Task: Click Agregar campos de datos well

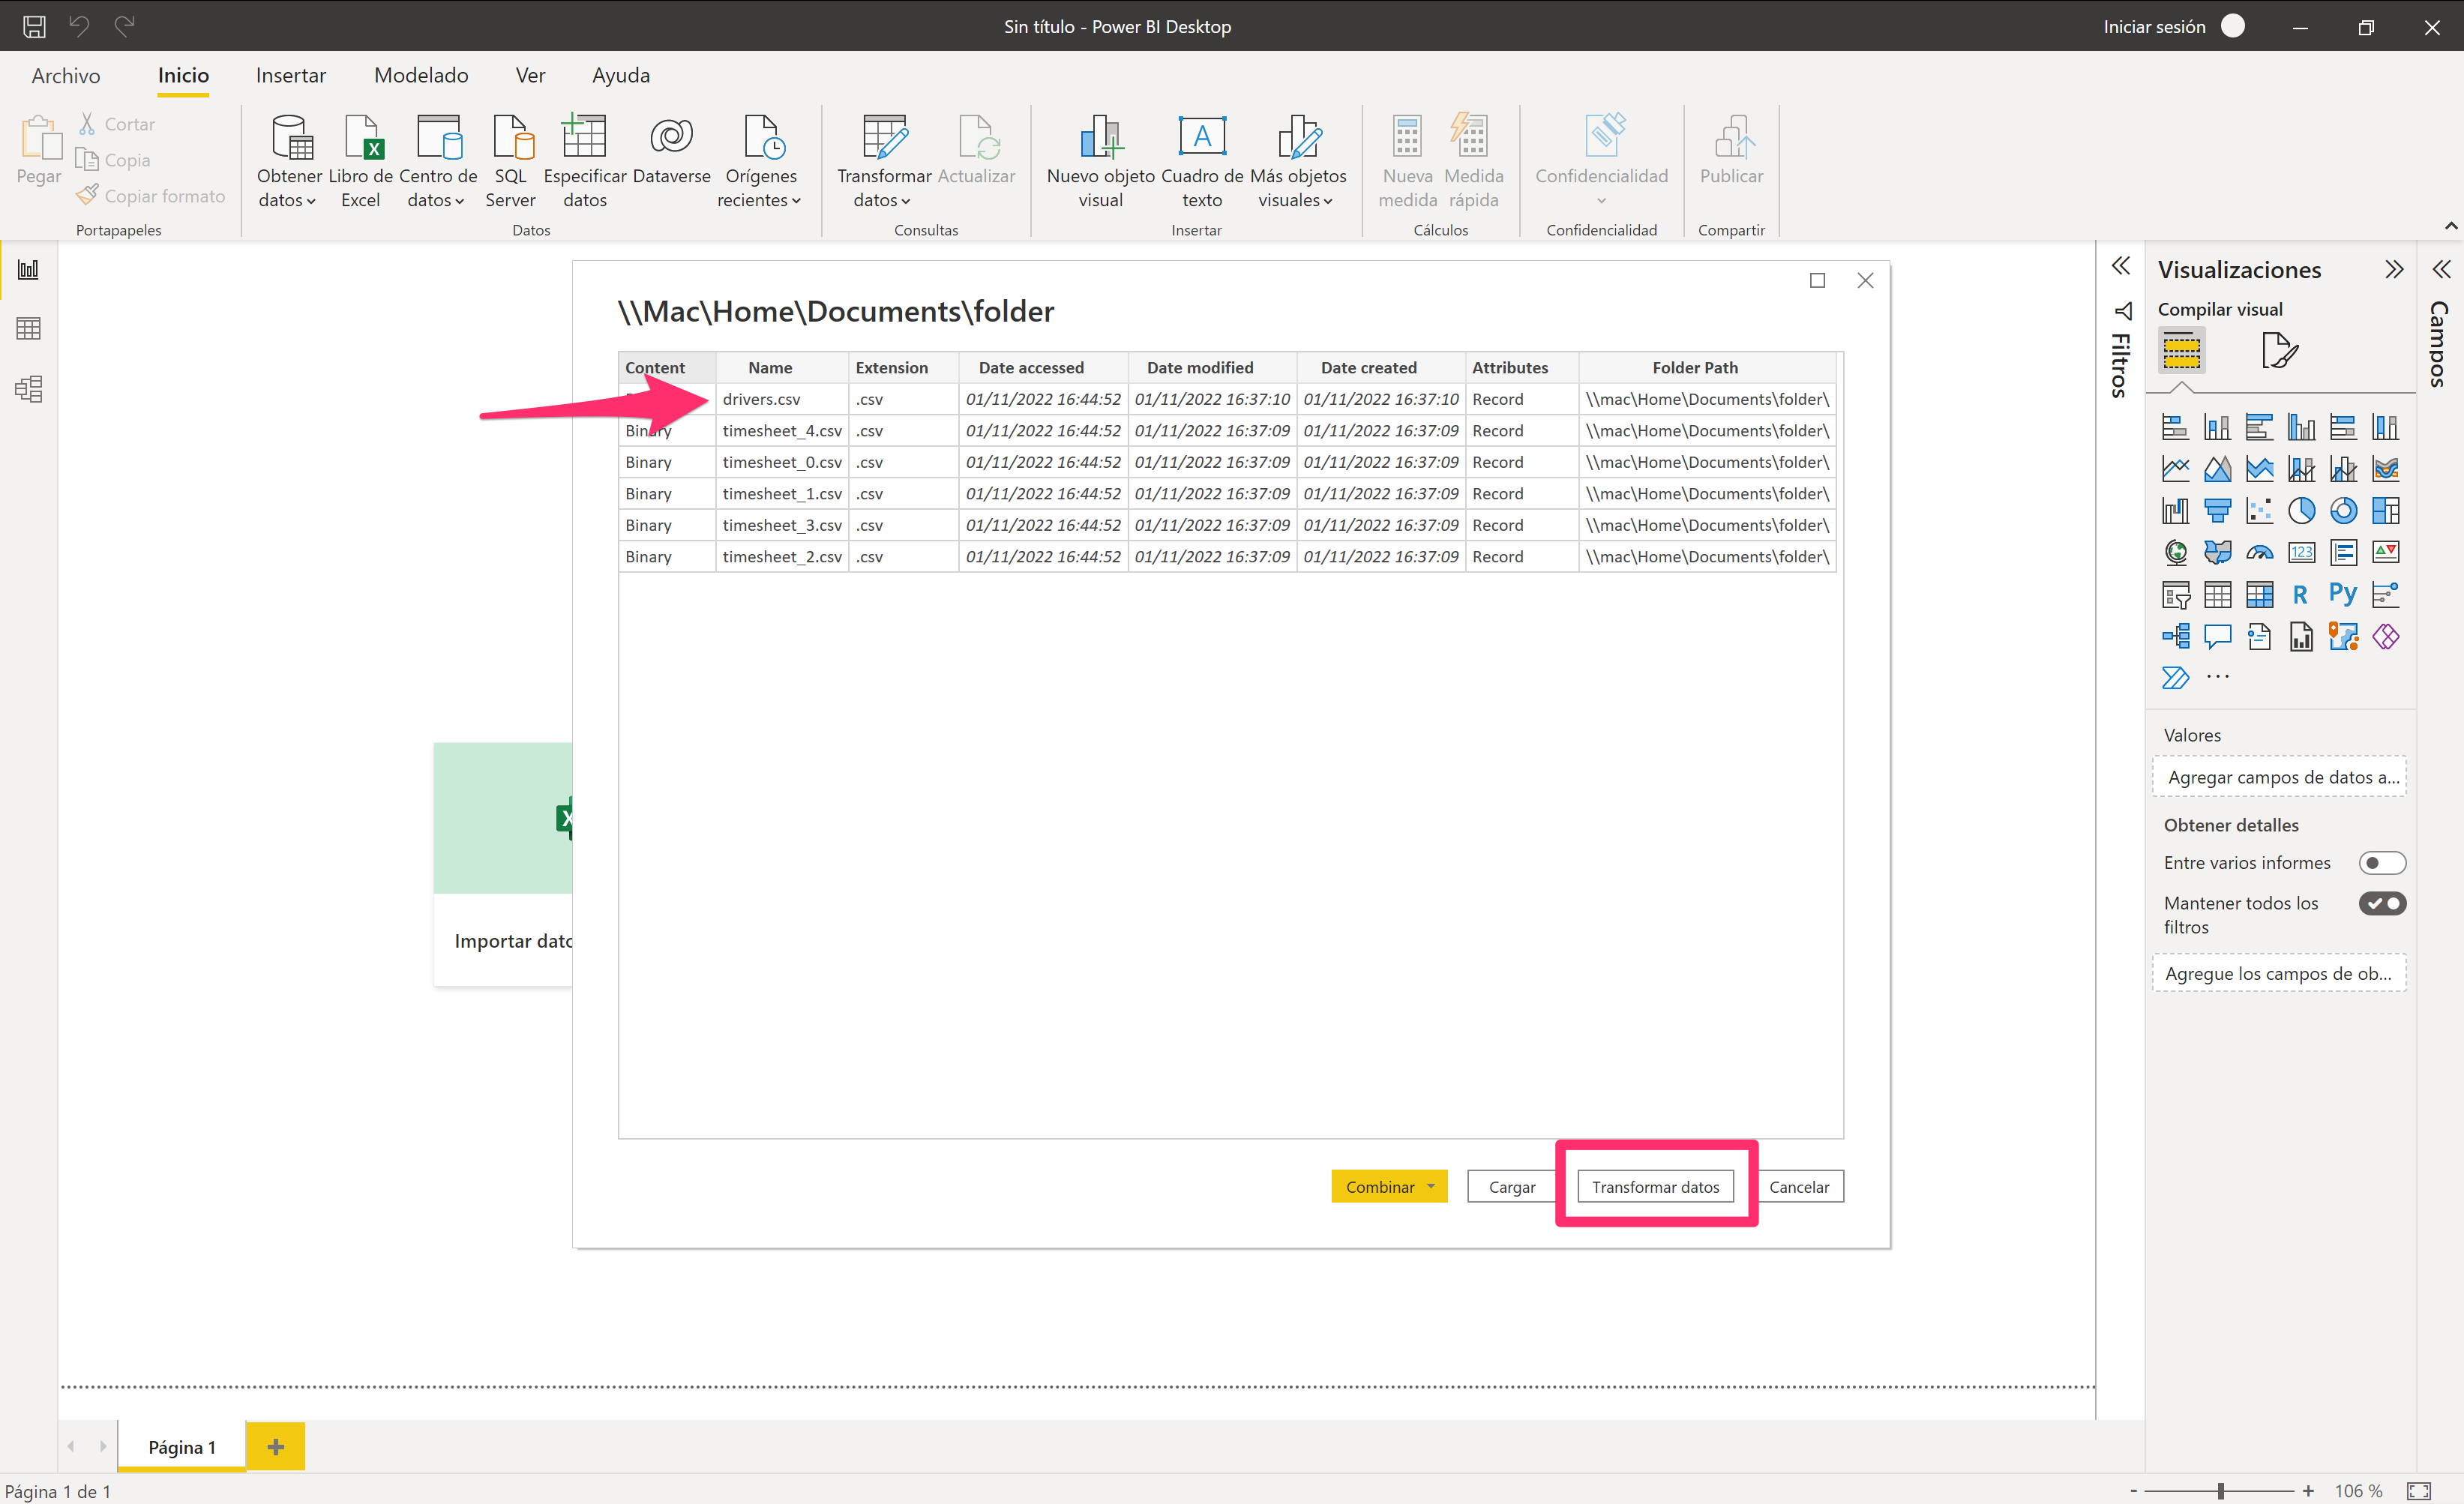Action: click(x=2279, y=777)
